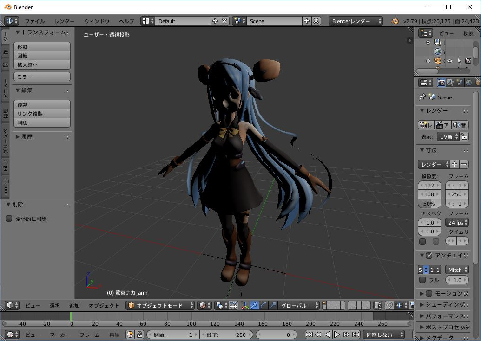
Task: Select the Render Layers properties tab
Action: (x=450, y=82)
